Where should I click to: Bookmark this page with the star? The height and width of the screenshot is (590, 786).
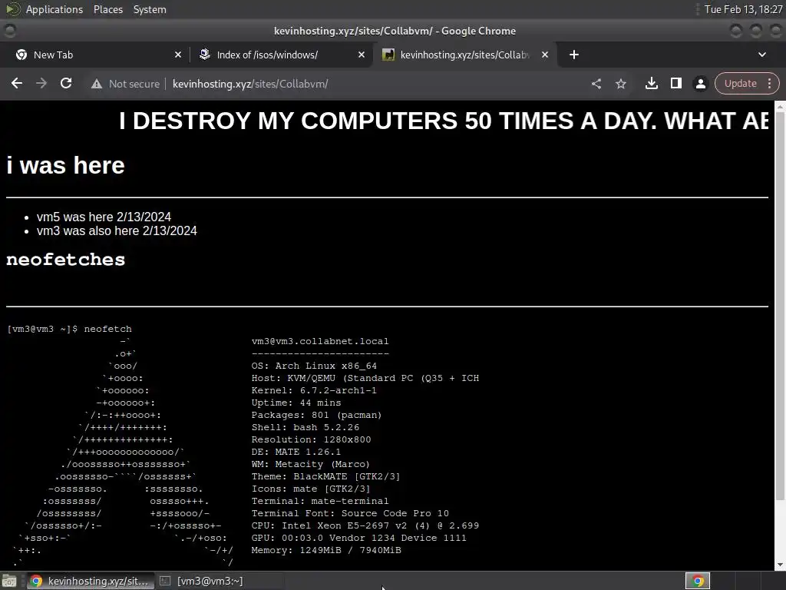pyautogui.click(x=621, y=84)
